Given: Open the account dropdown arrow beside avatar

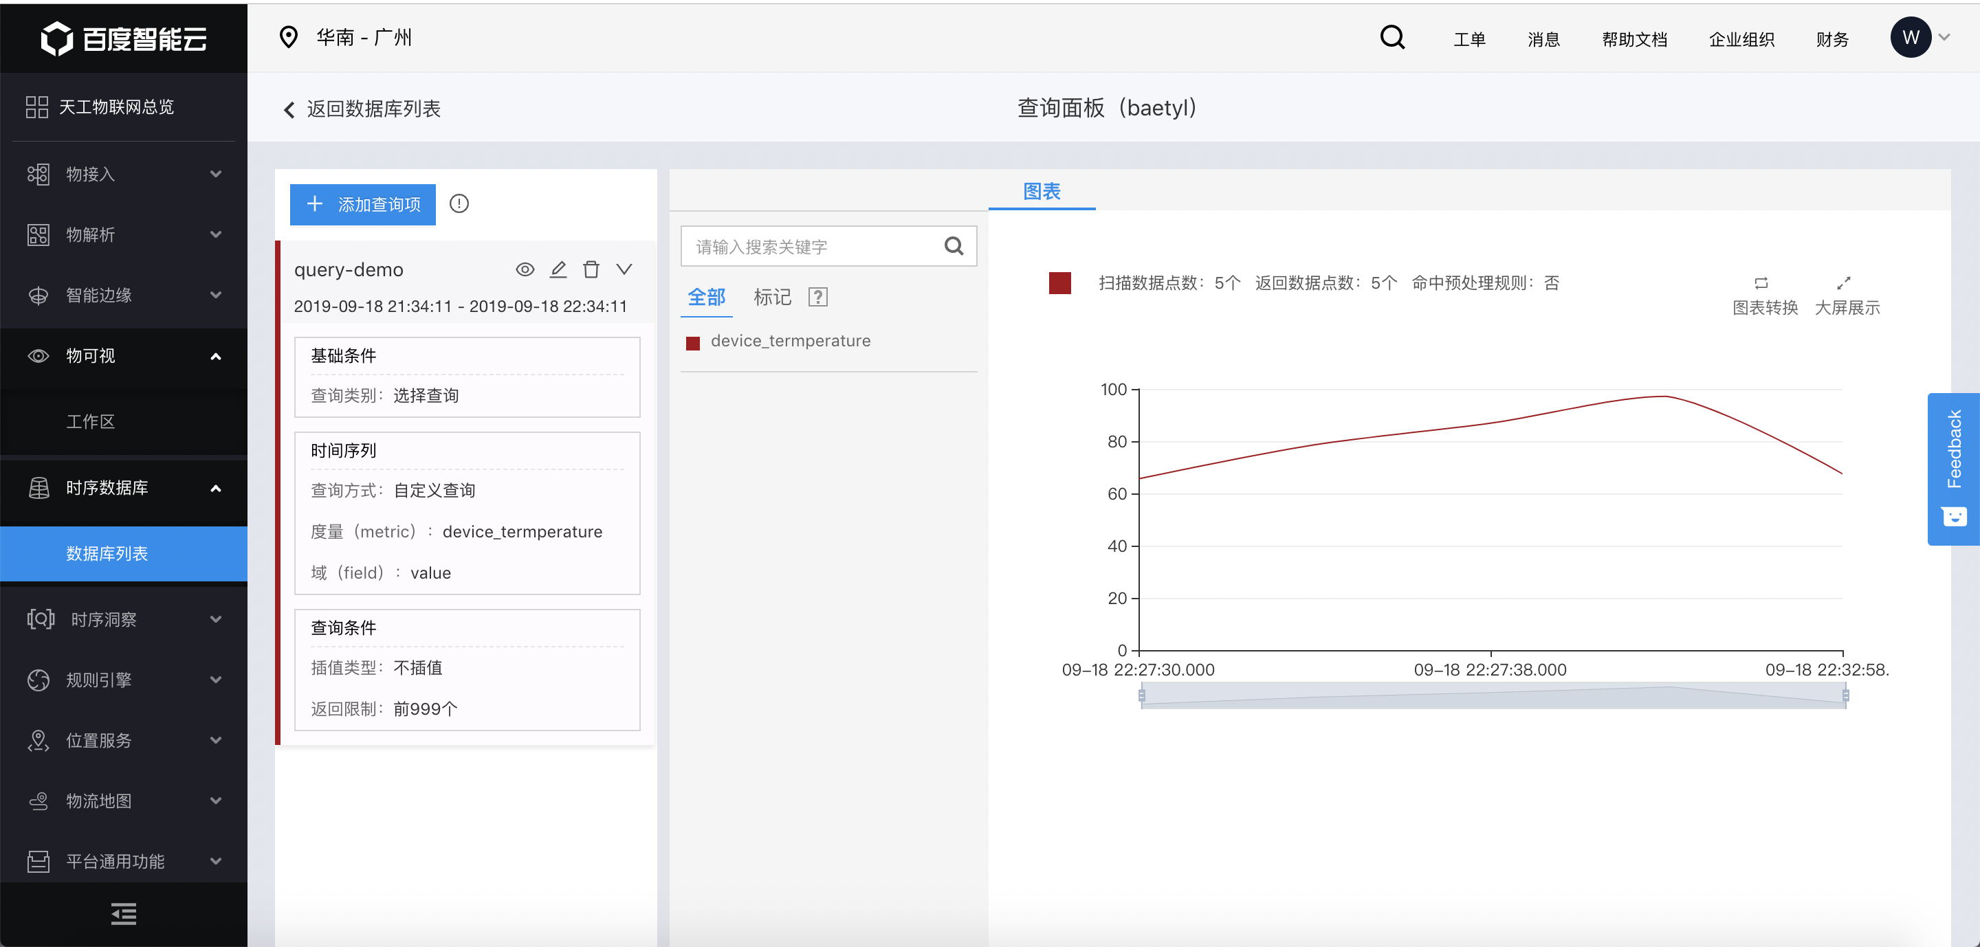Looking at the screenshot, I should click(1944, 37).
